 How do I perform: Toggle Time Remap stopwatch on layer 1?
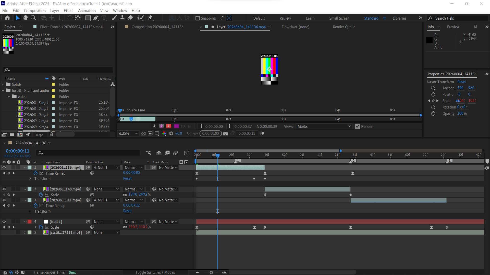pyautogui.click(x=35, y=173)
